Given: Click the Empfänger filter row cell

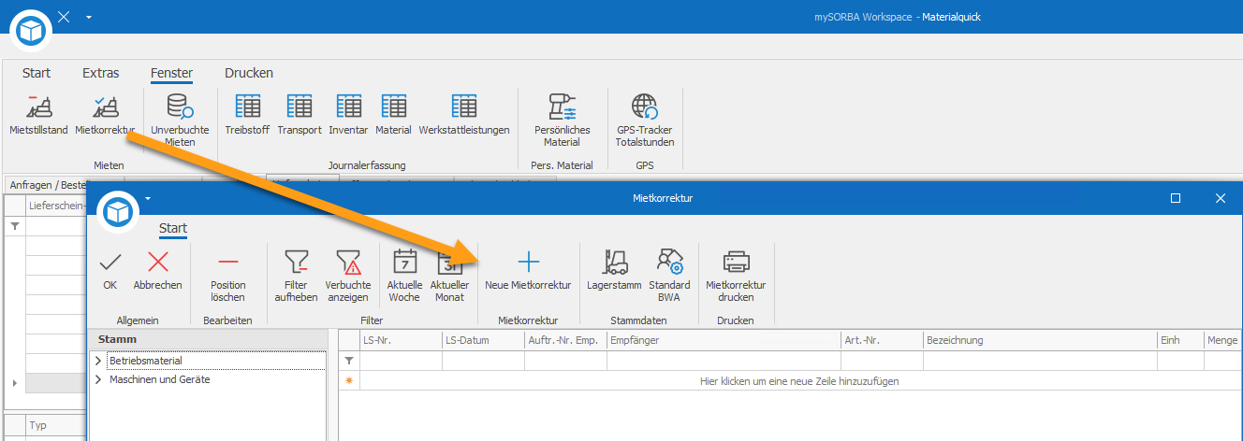Looking at the screenshot, I should pos(724,361).
